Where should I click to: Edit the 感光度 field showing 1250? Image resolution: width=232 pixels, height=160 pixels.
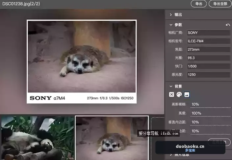[209, 75]
